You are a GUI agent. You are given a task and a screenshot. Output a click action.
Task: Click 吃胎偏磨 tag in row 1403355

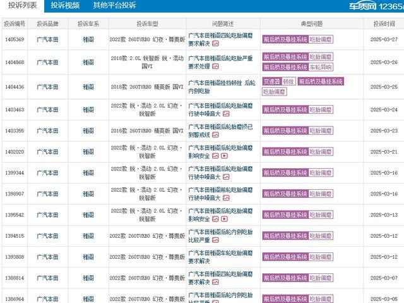pos(321,131)
